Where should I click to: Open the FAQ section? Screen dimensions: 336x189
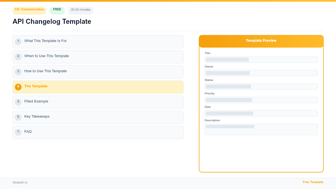(98, 132)
